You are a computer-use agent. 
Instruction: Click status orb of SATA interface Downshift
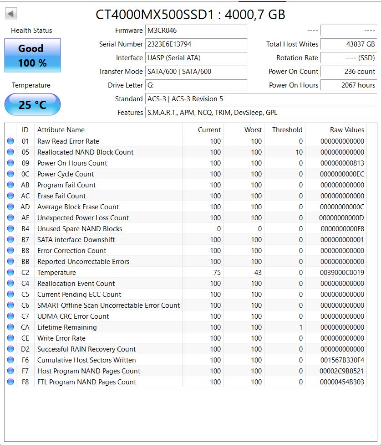(10, 239)
